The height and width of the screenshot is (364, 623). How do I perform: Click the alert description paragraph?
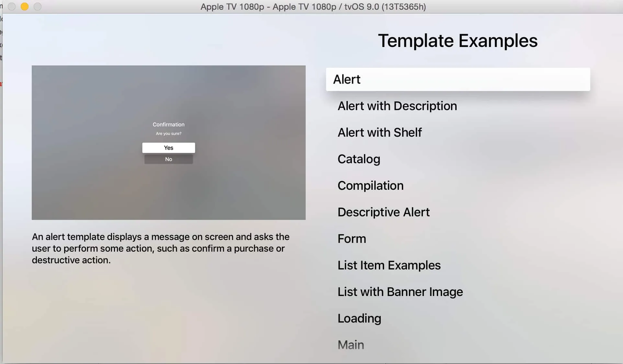pyautogui.click(x=161, y=248)
